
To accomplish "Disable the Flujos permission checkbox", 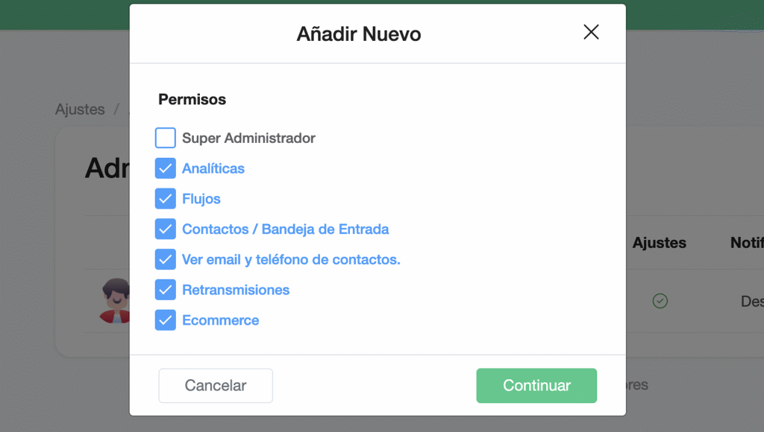I will tap(166, 199).
